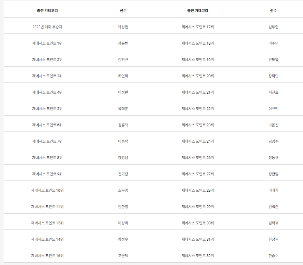Select the 제네시스 포인트 10위 cell
This screenshot has width=303, height=265.
click(47, 190)
